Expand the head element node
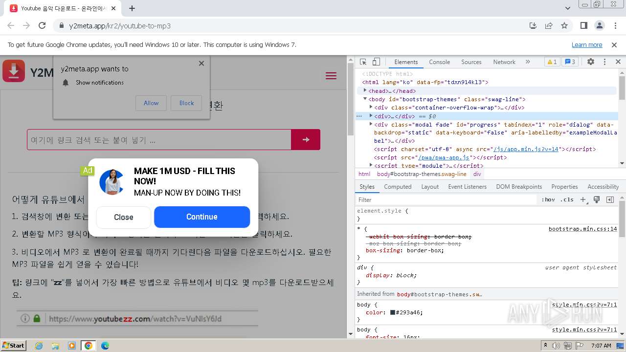The image size is (626, 352). tap(365, 90)
